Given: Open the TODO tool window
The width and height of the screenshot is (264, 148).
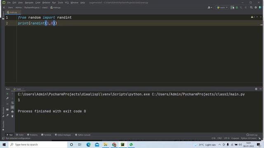Looking at the screenshot, I should (20, 135).
